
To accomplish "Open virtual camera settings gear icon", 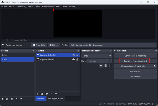I will (x=155, y=66).
